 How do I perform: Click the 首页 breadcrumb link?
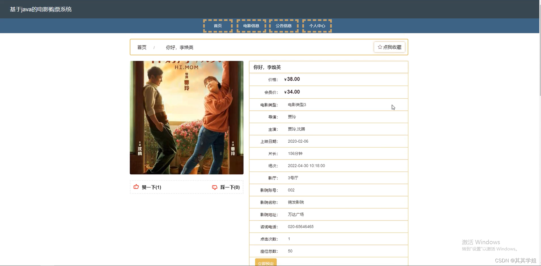point(142,47)
